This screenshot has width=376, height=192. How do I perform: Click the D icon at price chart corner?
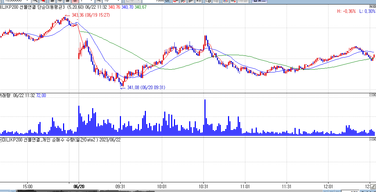374,6
